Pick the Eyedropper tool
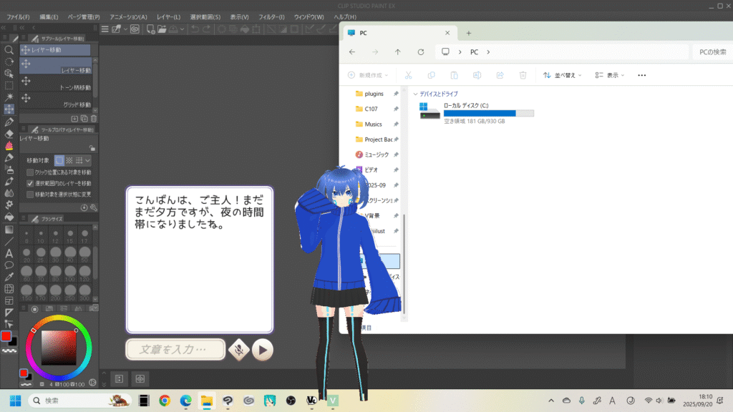Screen dimensions: 733x412 (9, 277)
